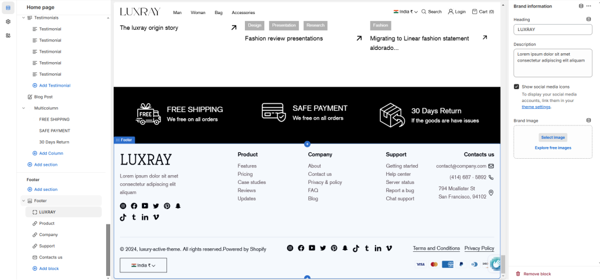Open the App embeds icon in left rail

point(8,36)
